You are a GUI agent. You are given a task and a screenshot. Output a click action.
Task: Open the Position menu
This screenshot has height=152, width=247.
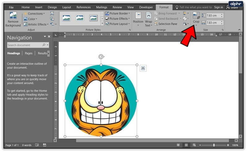(x=138, y=19)
